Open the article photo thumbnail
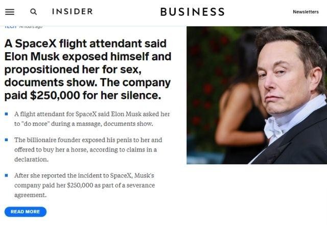Image resolution: width=327 pixels, height=225 pixels. (x=256, y=95)
